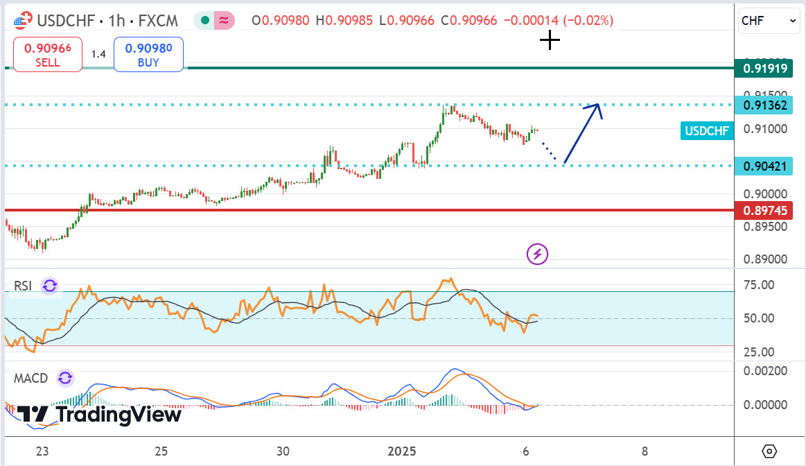Click the pink approximate-data indicator icon
The width and height of the screenshot is (806, 466).
tap(223, 21)
